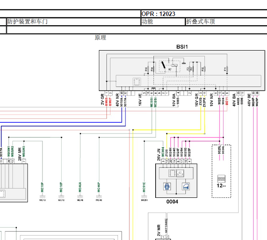
Task: Select the red BE11 wire label
Action: pyautogui.click(x=227, y=101)
